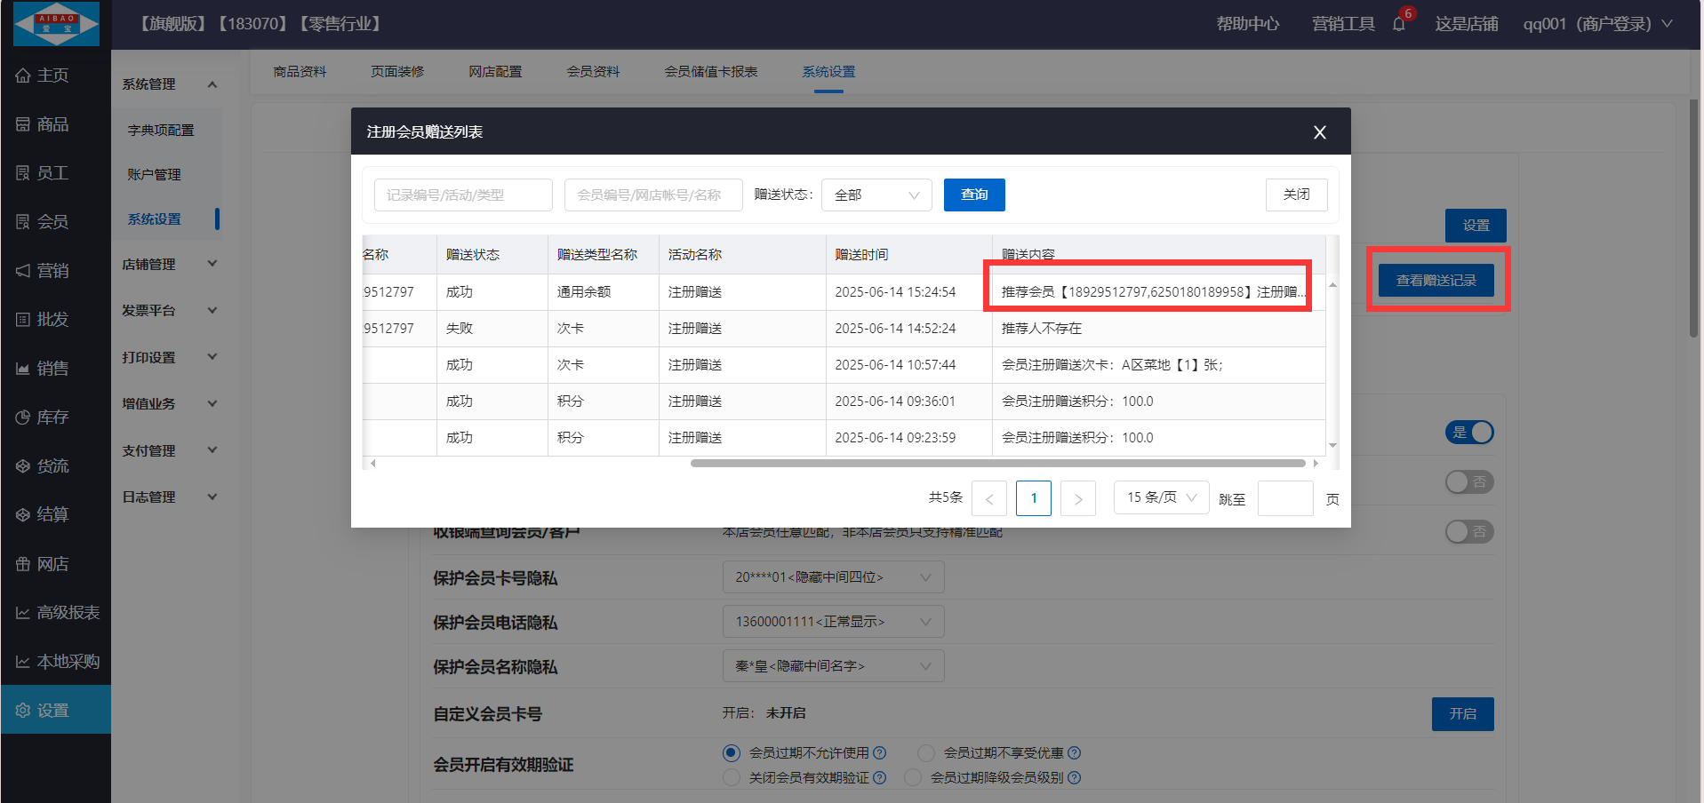This screenshot has height=803, width=1704.
Task: Go to next page arrow in pagination
Action: point(1078,498)
